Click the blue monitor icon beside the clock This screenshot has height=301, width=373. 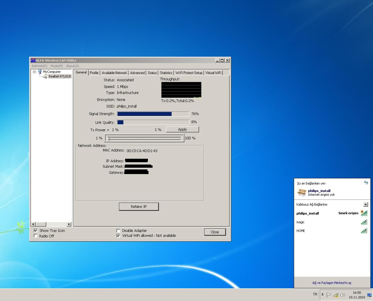pos(370,295)
